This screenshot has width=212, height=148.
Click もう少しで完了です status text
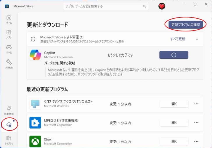coord(120,55)
